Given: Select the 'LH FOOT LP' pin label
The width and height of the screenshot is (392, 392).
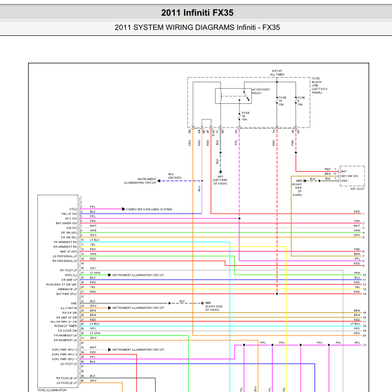Looking at the screenshot, I should (68, 364).
